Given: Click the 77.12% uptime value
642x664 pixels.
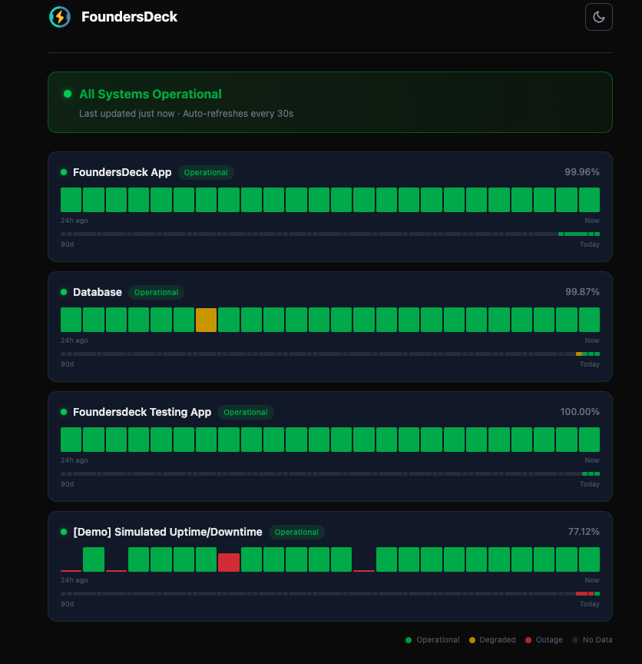Looking at the screenshot, I should tap(583, 532).
